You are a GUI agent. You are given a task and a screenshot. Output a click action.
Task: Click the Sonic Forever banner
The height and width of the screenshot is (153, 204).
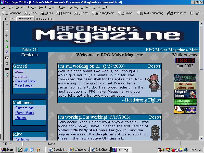pos(185,110)
